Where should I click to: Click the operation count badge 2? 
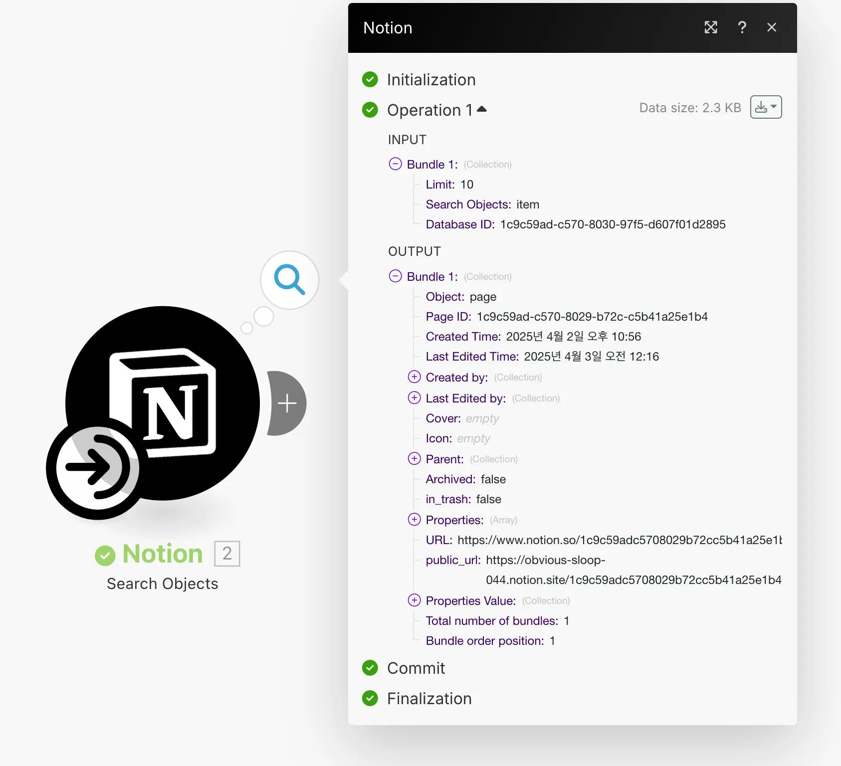(x=227, y=554)
